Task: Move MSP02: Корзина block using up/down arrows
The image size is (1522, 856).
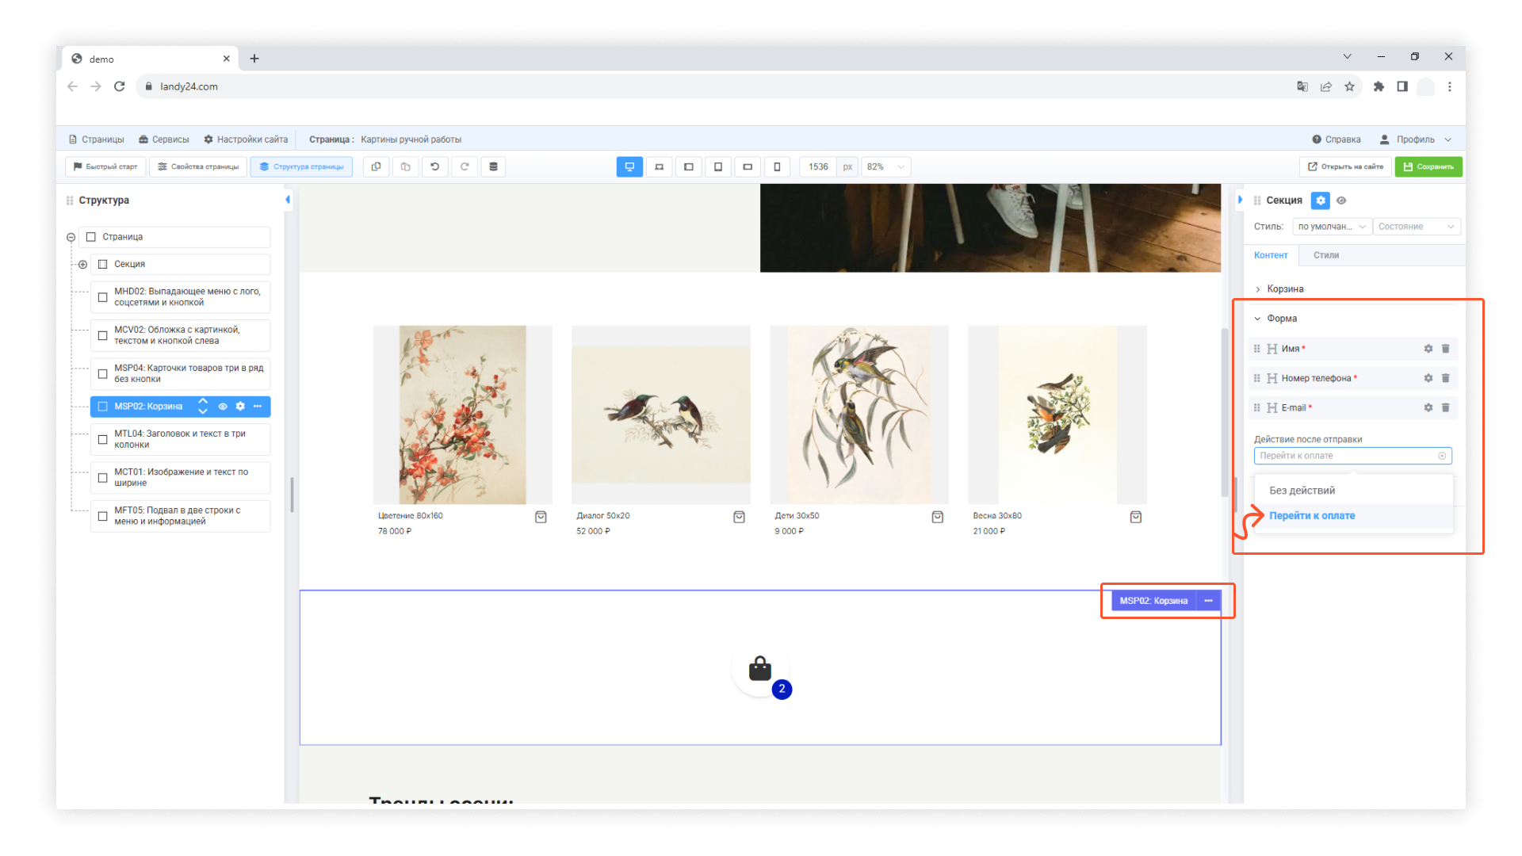Action: pyautogui.click(x=203, y=407)
